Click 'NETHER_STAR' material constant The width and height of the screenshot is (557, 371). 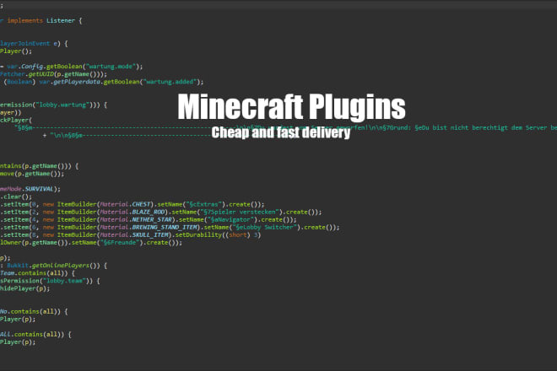coord(152,219)
